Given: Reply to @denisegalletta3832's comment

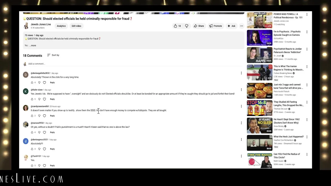Looking at the screenshot, I should [x=52, y=82].
